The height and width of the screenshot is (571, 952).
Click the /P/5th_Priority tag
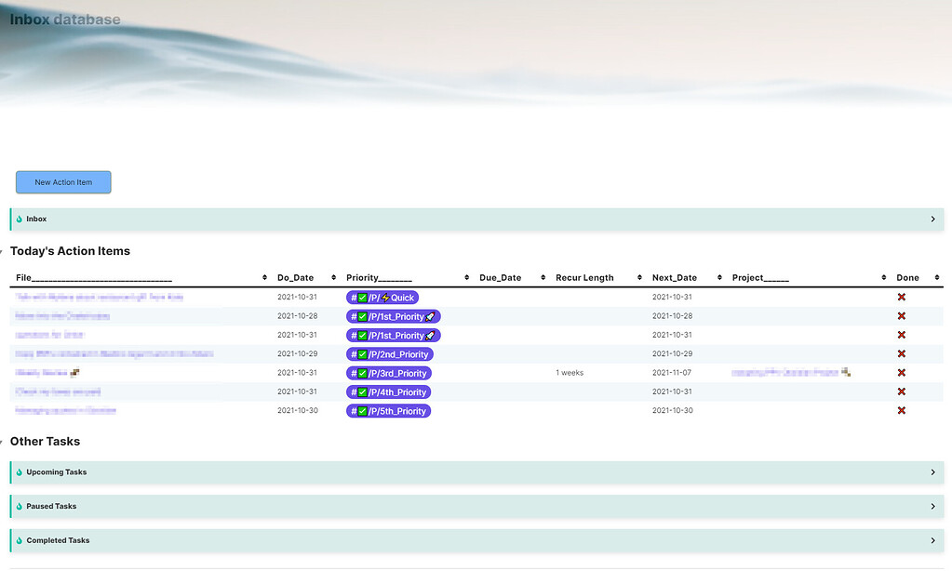coord(388,410)
